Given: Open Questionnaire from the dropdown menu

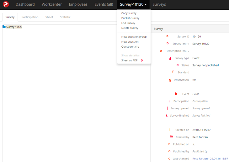Looking at the screenshot, I should [130, 47].
